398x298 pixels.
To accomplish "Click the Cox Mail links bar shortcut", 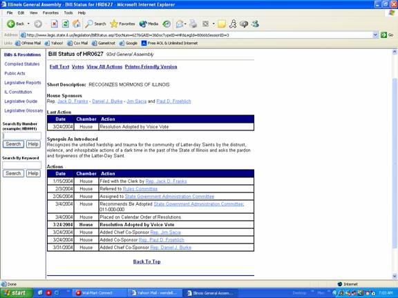I will click(x=77, y=43).
